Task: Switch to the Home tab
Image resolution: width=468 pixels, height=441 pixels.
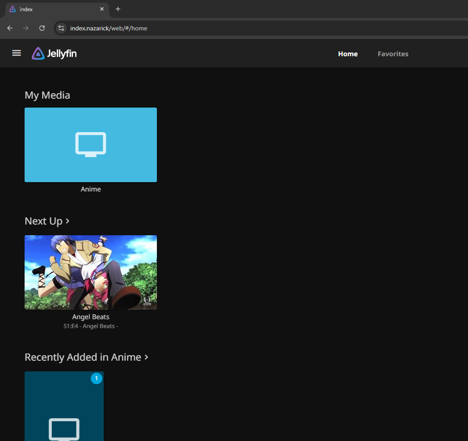Action: 348,54
